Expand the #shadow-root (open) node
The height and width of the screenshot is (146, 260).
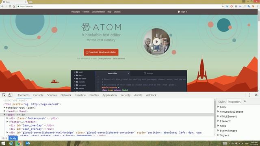[4, 107]
